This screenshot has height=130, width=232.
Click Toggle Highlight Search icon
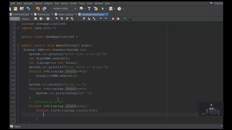click(x=72, y=19)
